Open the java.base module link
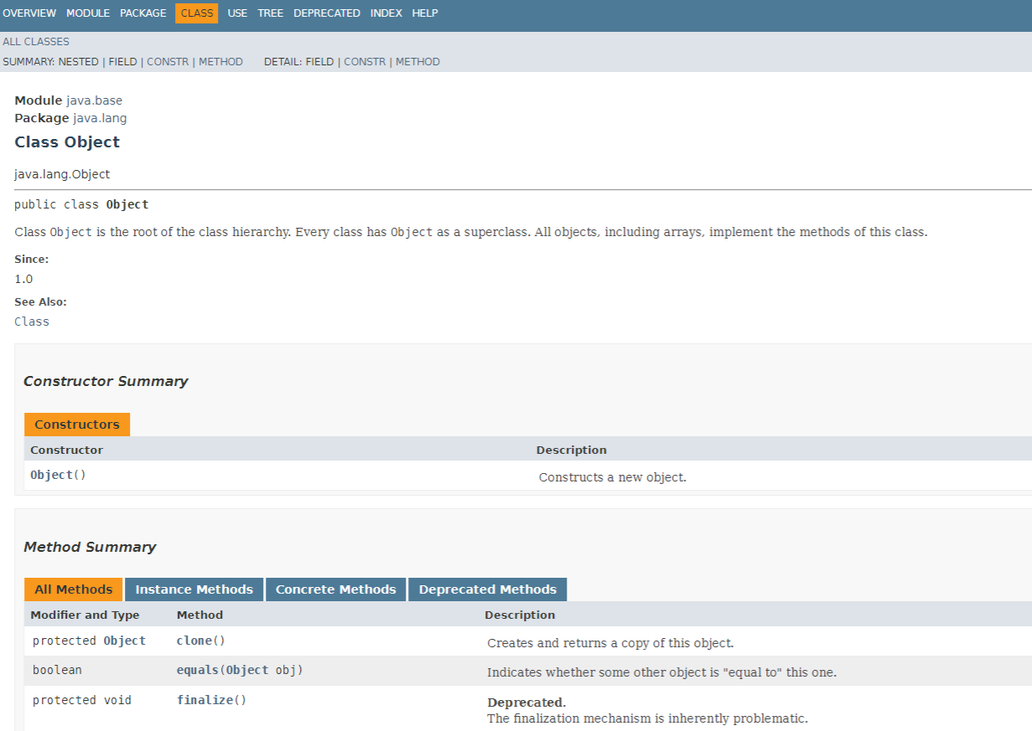The width and height of the screenshot is (1032, 731). pyautogui.click(x=94, y=100)
